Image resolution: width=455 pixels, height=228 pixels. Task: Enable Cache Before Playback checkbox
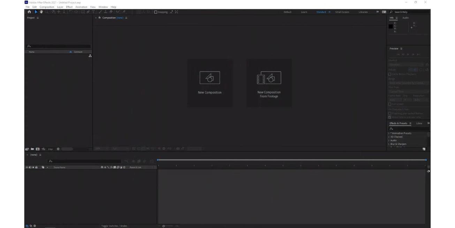(390, 74)
